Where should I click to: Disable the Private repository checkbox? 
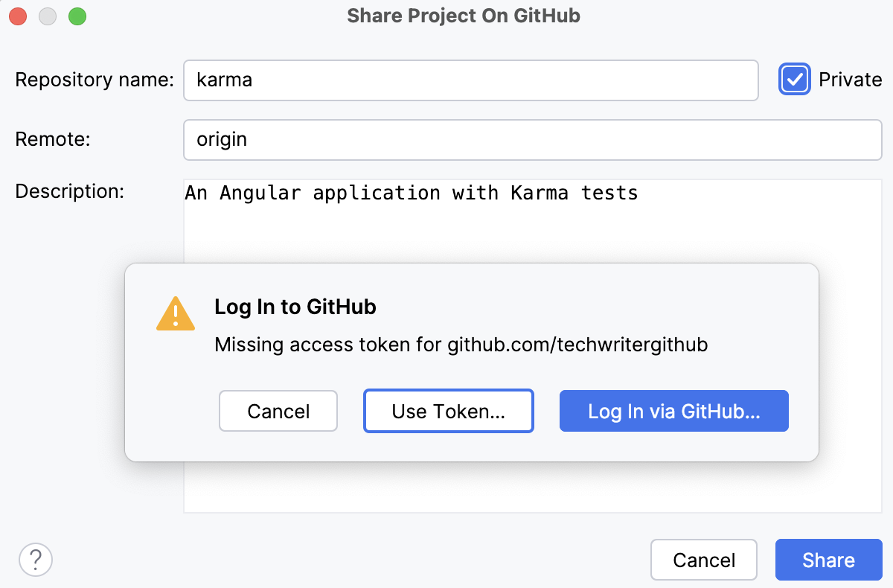point(794,79)
